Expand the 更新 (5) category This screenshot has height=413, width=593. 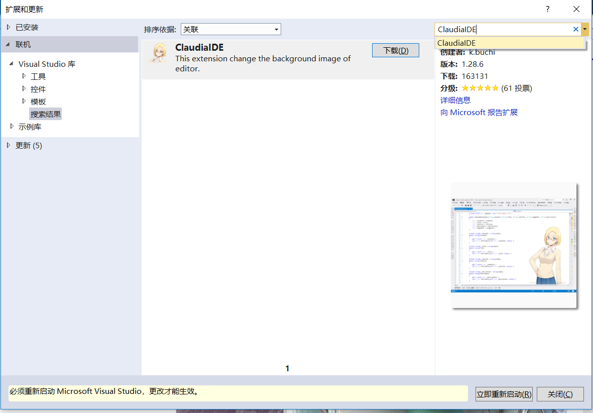point(9,145)
